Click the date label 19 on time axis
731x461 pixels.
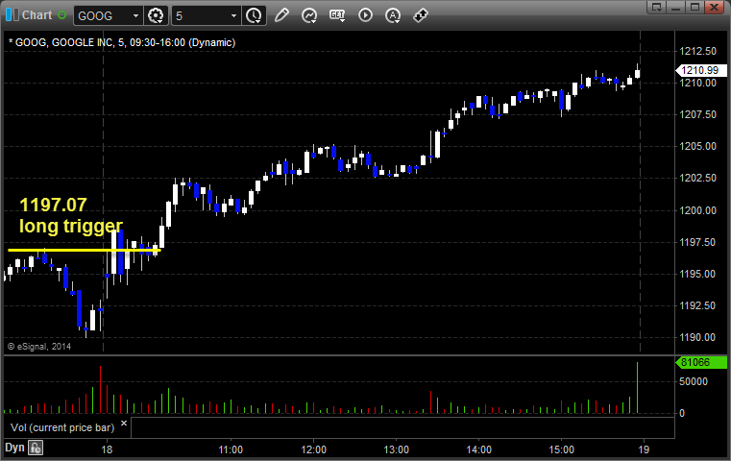coord(644,449)
